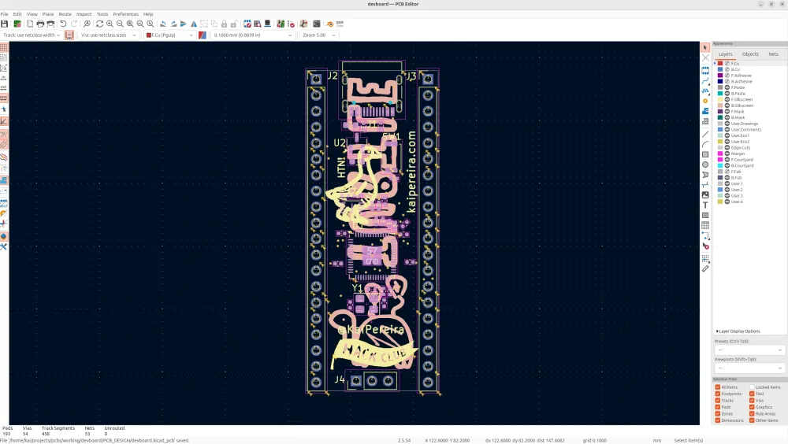Select the Measure tool in right toolbar
The height and width of the screenshot is (444, 788).
click(x=705, y=268)
